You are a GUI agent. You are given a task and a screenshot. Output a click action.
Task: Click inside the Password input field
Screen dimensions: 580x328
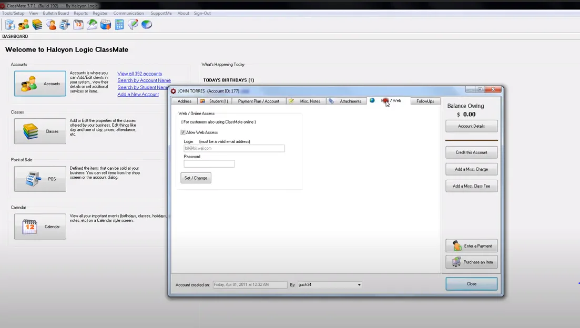point(209,163)
